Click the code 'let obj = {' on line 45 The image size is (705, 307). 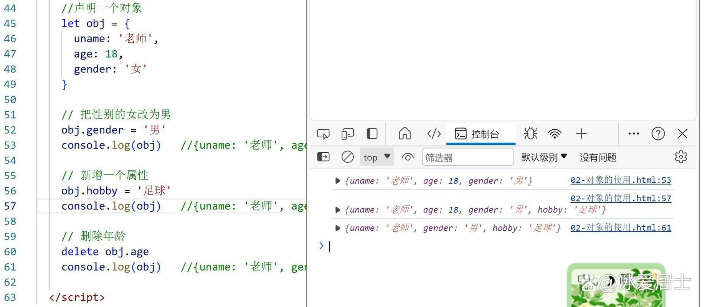[96, 23]
